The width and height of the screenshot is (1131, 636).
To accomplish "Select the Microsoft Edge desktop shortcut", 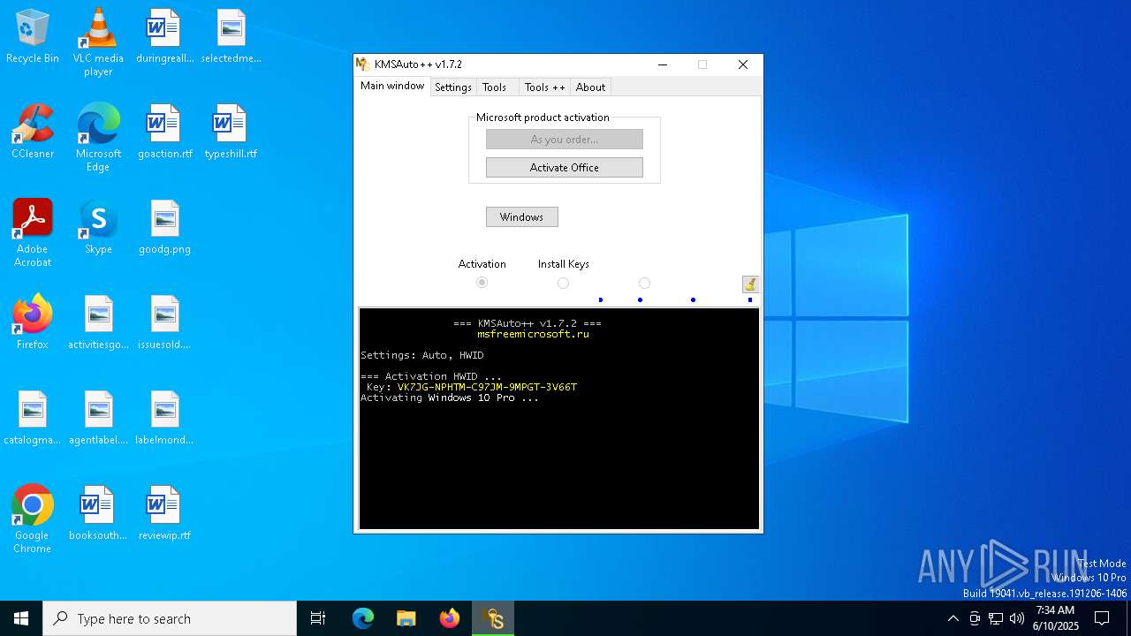I will [x=98, y=138].
